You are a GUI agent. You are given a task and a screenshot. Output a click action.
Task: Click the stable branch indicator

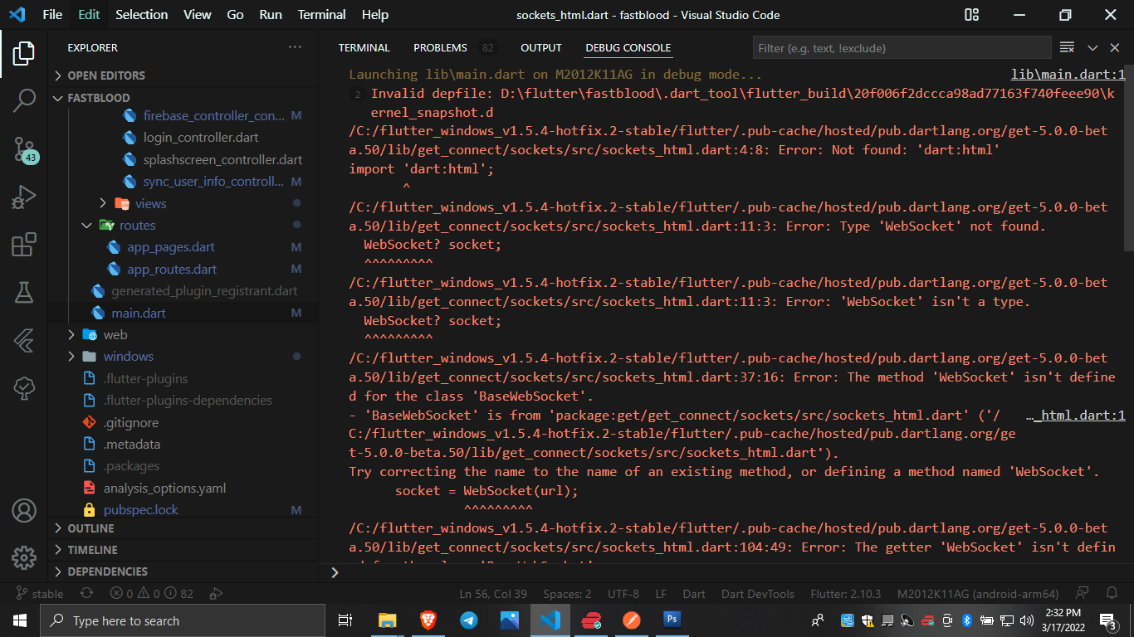[x=38, y=593]
